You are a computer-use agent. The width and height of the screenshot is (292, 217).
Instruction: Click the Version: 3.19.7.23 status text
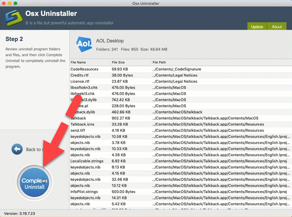pos(20,214)
